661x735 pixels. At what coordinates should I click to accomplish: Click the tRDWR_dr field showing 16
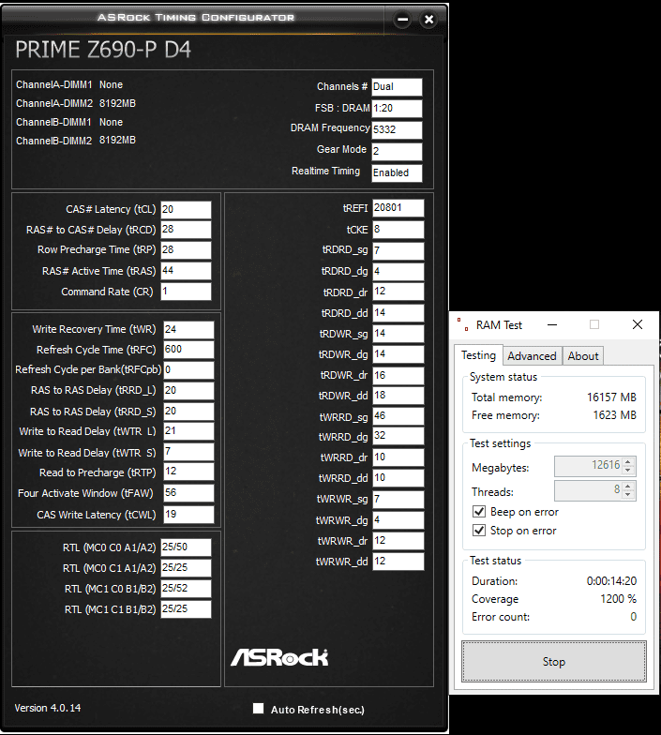tap(398, 375)
